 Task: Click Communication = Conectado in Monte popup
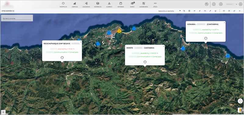click(x=149, y=57)
